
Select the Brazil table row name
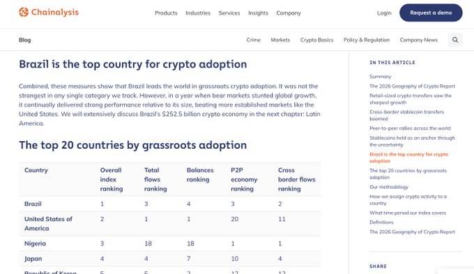[x=33, y=204]
